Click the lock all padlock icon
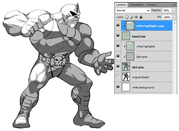 [141, 17]
